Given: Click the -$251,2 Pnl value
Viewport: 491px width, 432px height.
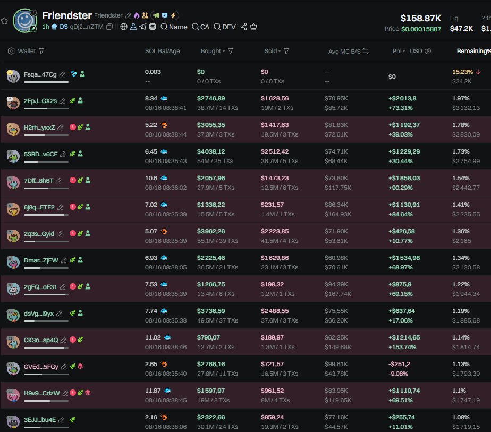Looking at the screenshot, I should click(x=399, y=364).
